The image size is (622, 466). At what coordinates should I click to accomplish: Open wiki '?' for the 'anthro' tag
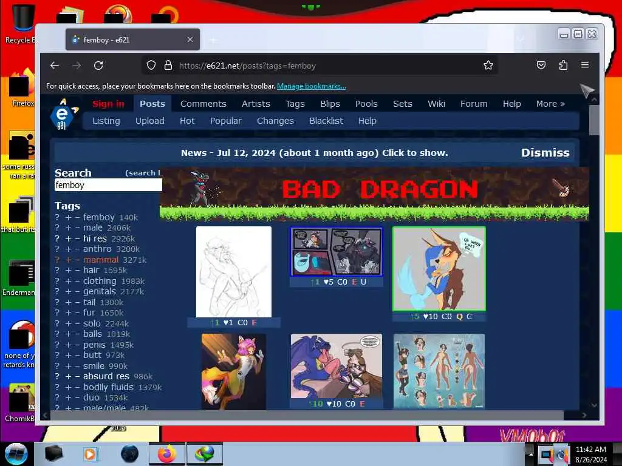coord(57,249)
